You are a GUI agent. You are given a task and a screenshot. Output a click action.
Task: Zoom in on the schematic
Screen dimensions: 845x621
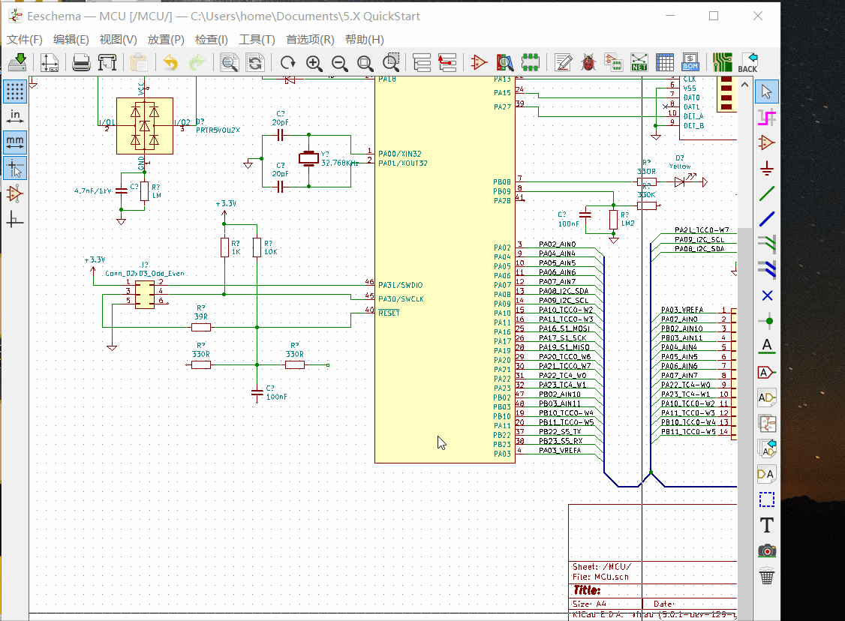[314, 62]
